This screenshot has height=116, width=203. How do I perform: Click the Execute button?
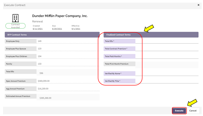tap(179, 111)
